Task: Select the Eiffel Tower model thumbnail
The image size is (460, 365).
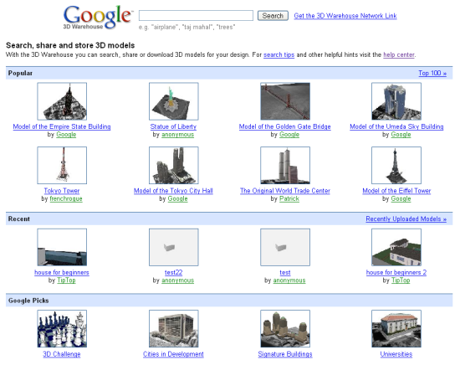Action: point(396,165)
